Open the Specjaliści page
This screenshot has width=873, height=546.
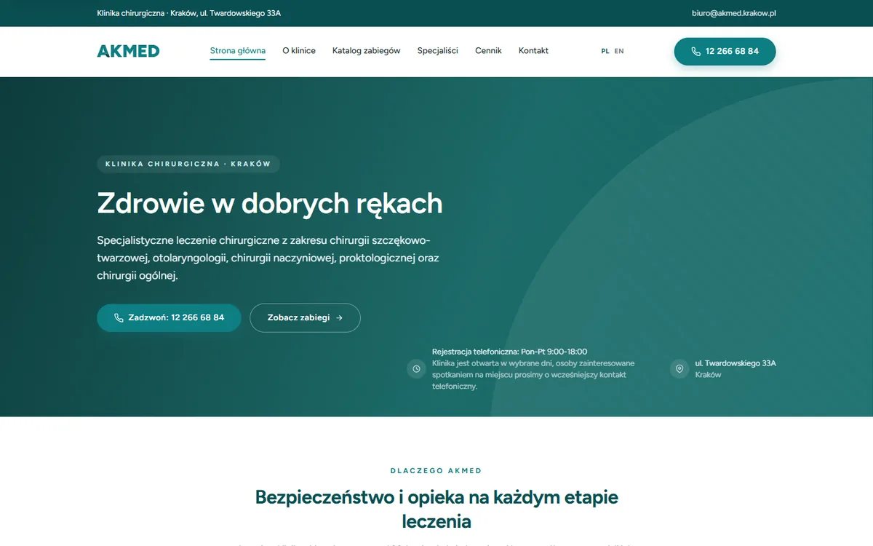pyautogui.click(x=438, y=51)
